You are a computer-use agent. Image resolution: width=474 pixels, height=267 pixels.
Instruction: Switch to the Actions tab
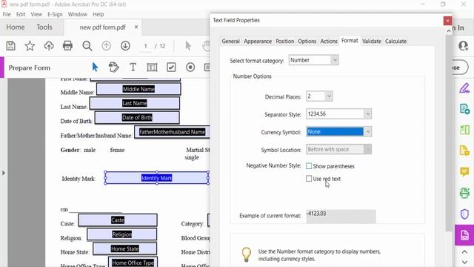[x=329, y=42]
